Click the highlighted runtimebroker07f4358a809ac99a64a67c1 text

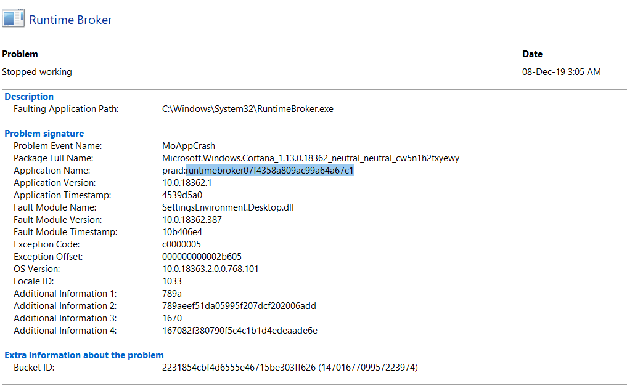pos(269,171)
